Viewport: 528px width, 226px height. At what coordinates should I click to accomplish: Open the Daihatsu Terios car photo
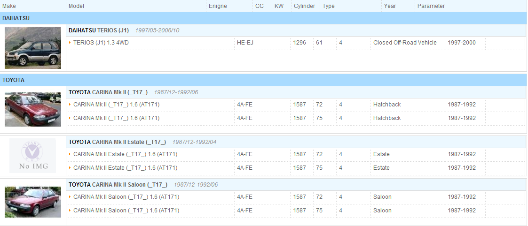coord(33,48)
